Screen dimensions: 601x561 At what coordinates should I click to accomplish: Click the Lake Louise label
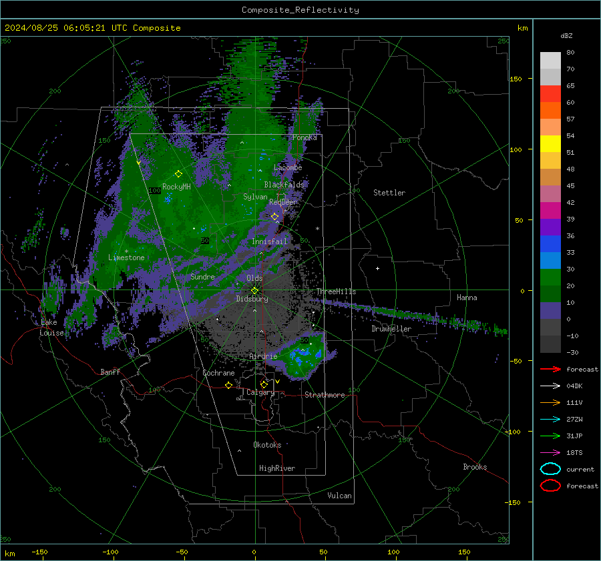(51, 328)
